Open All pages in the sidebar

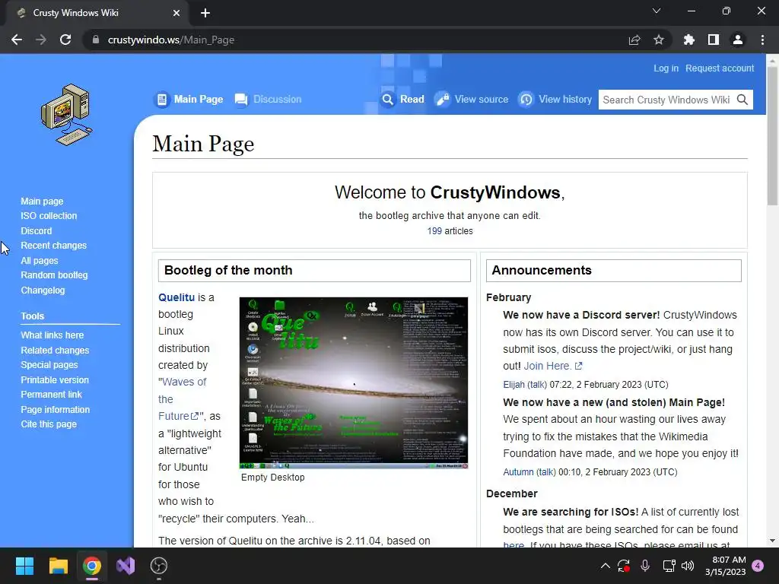(x=40, y=261)
